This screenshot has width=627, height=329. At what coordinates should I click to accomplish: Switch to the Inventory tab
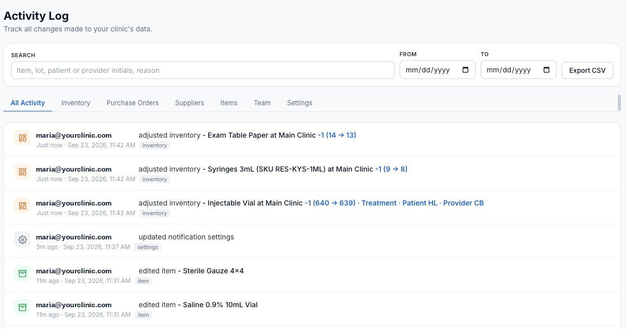click(x=76, y=103)
